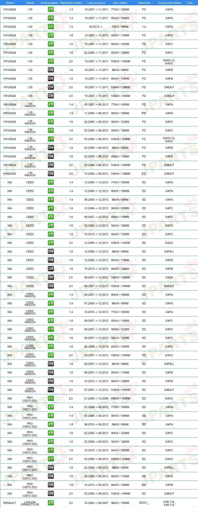This screenshot has width=198, height=508.
Task: Select the 10.2010 -> 02.2013 years cell
Action: [x=96, y=450]
